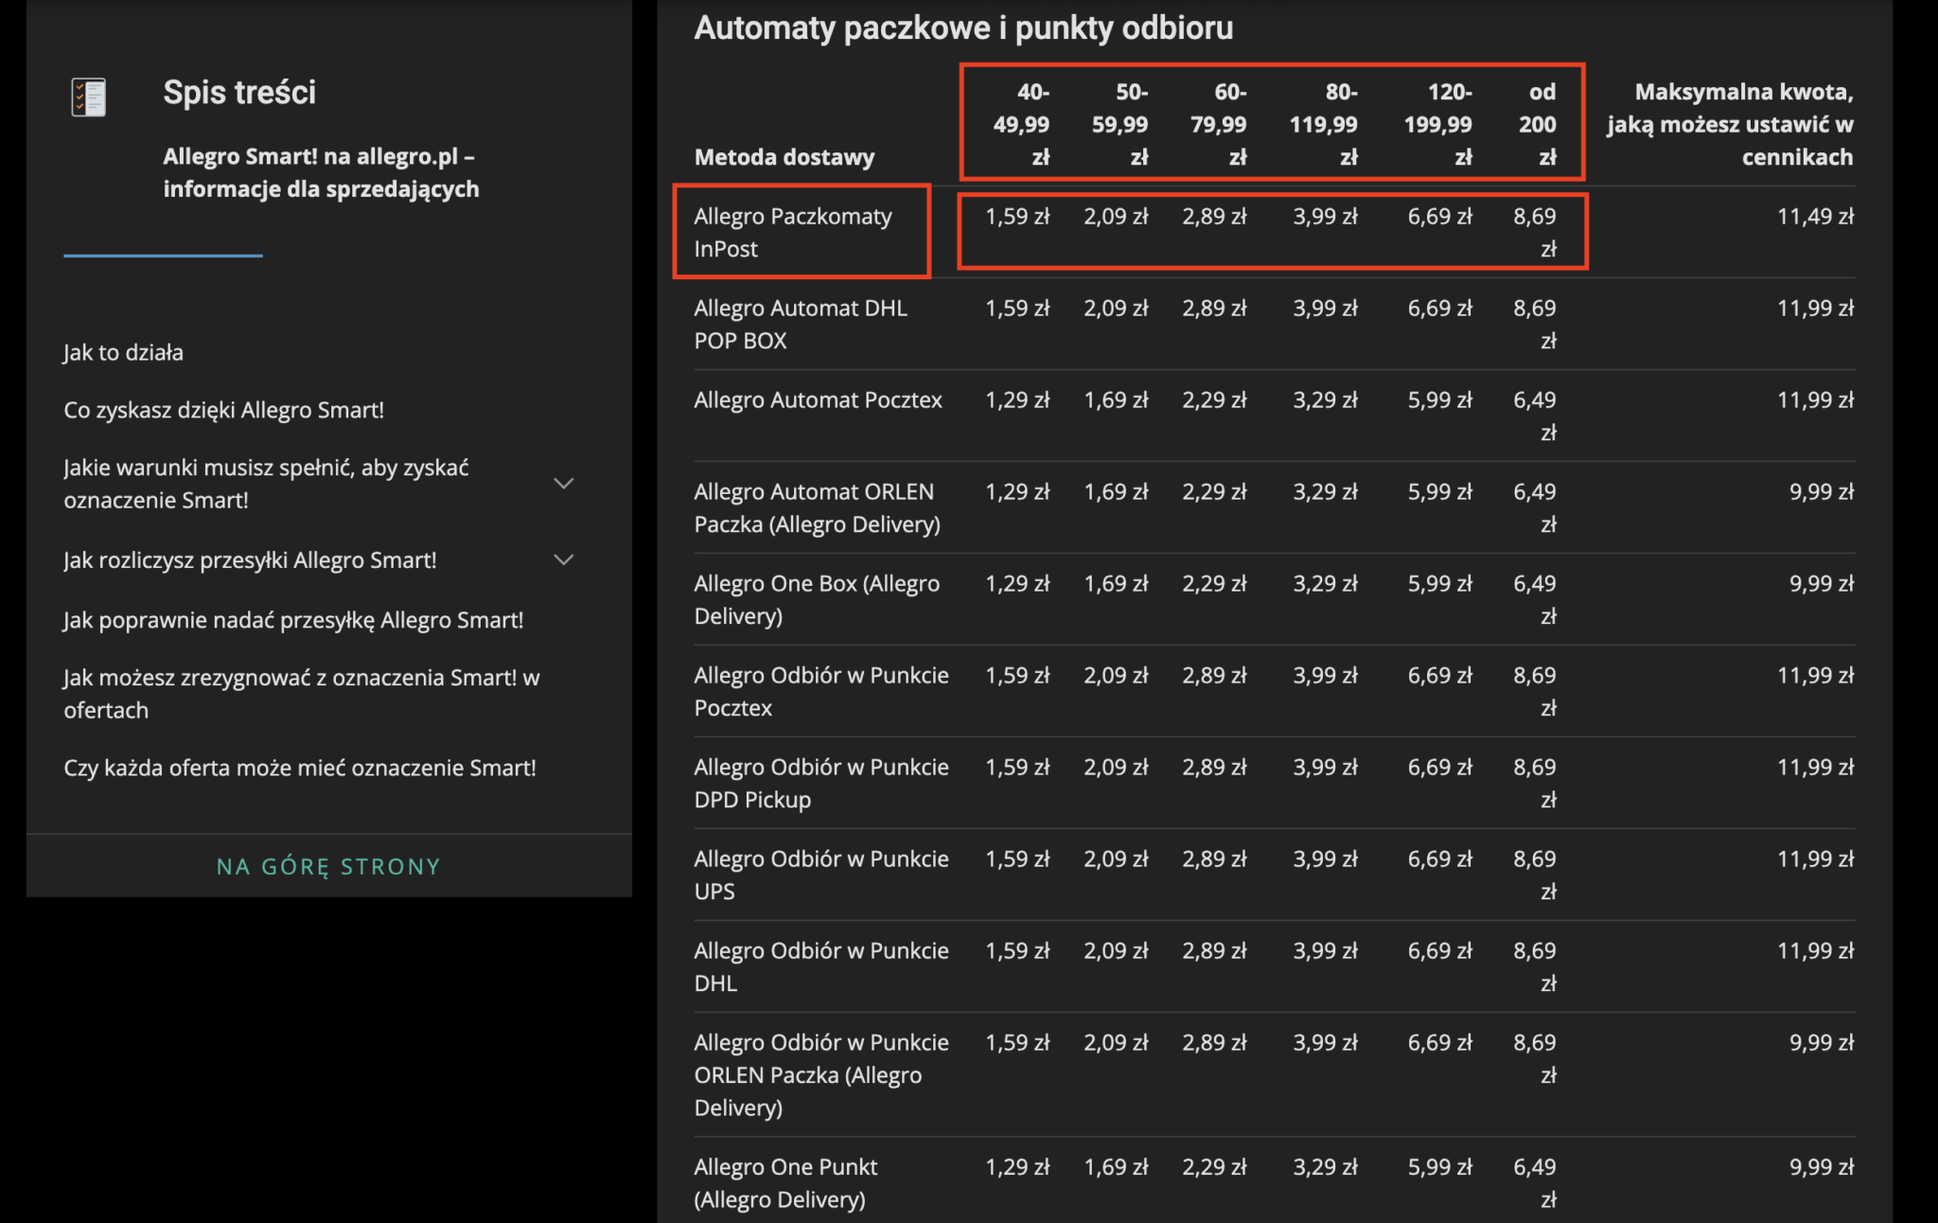Select 'Allegro Paczkomaty InPost' row label
The width and height of the screenshot is (1938, 1223).
793,232
